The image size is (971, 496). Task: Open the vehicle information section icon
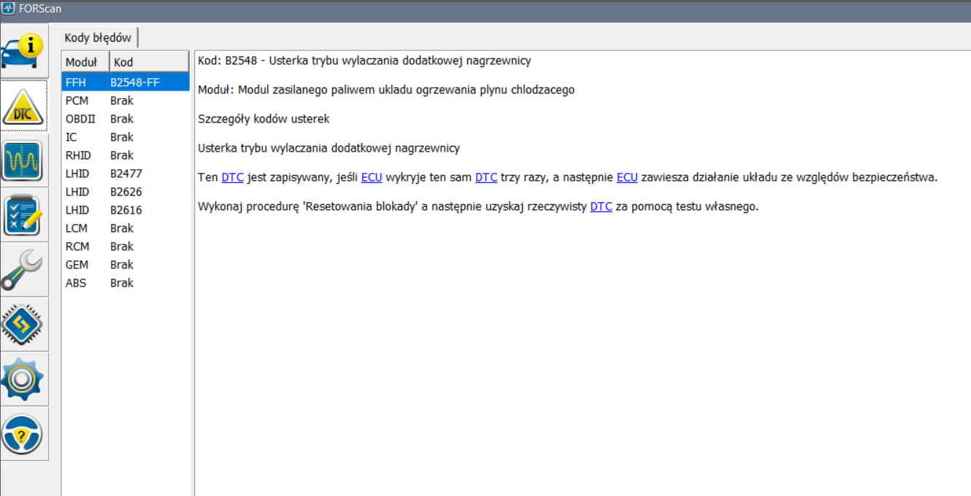click(x=24, y=51)
